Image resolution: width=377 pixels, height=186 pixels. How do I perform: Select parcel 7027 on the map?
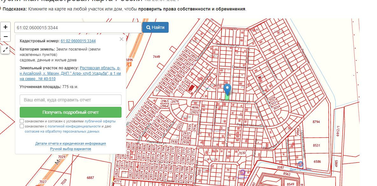[x=43, y=182]
